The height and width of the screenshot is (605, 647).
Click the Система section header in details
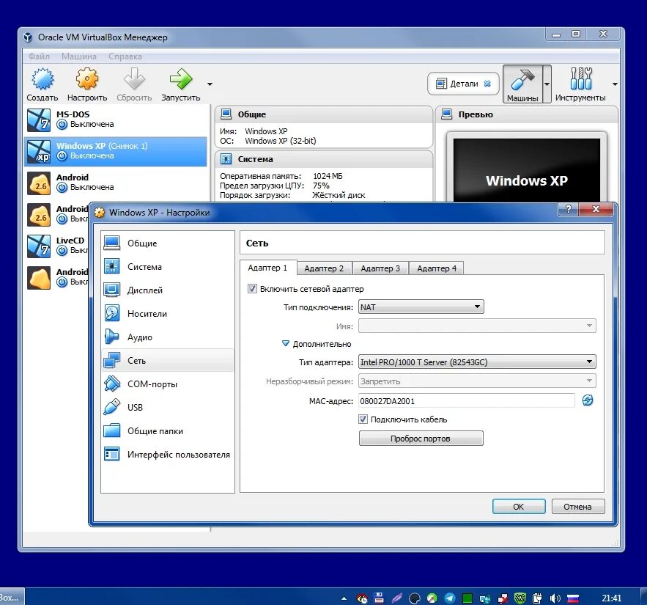pos(324,159)
